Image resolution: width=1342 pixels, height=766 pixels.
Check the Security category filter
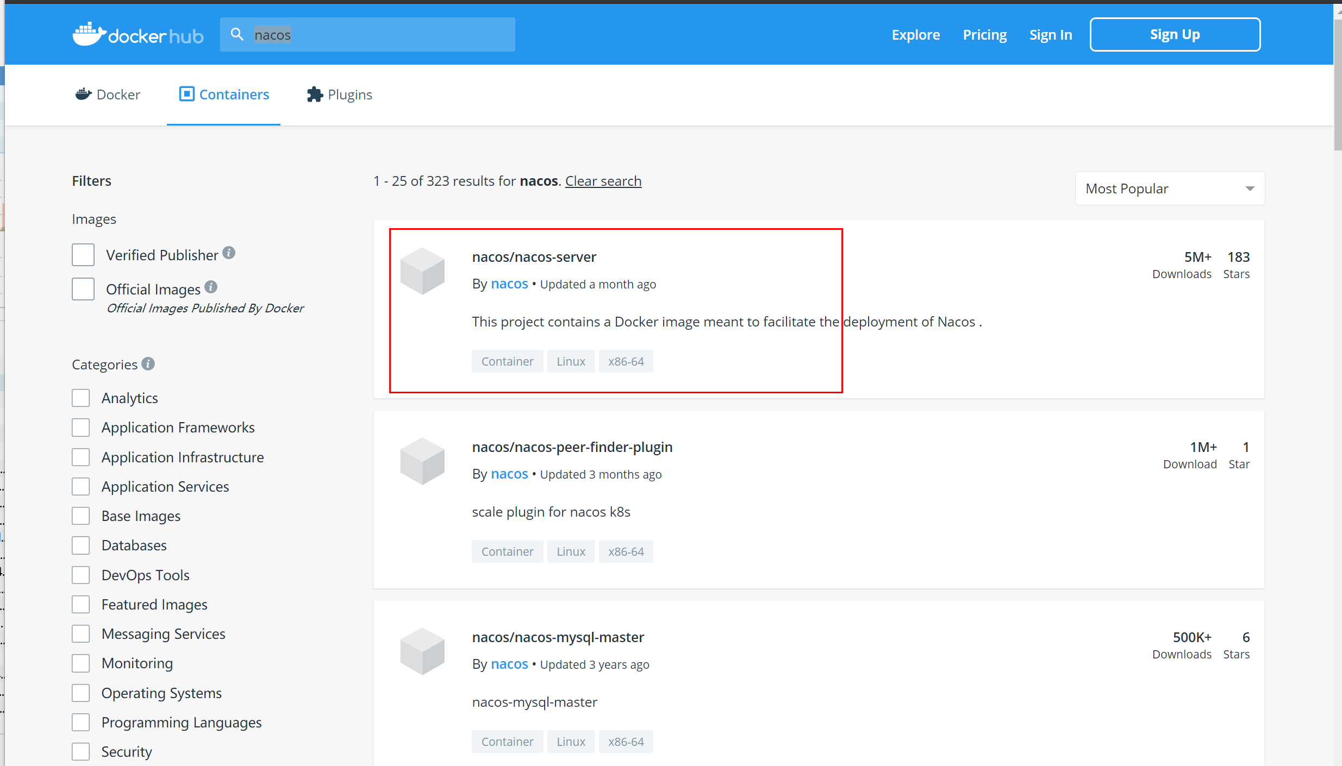80,751
